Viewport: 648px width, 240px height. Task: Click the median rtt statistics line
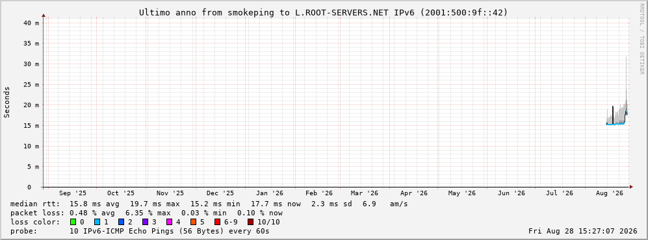coord(209,204)
